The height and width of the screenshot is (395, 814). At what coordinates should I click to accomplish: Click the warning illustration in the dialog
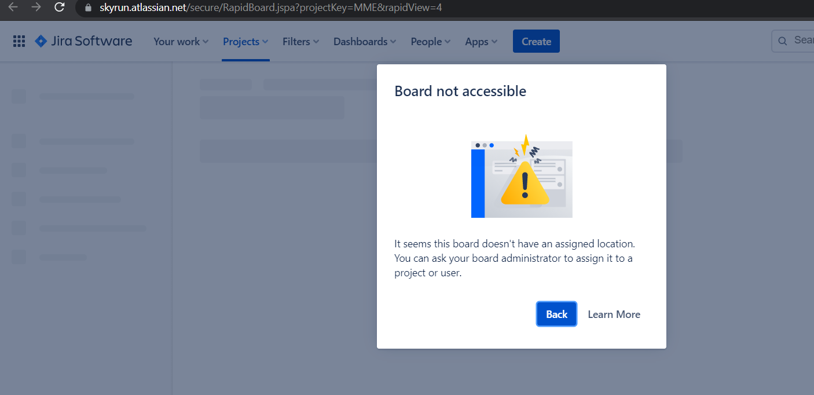(x=522, y=176)
